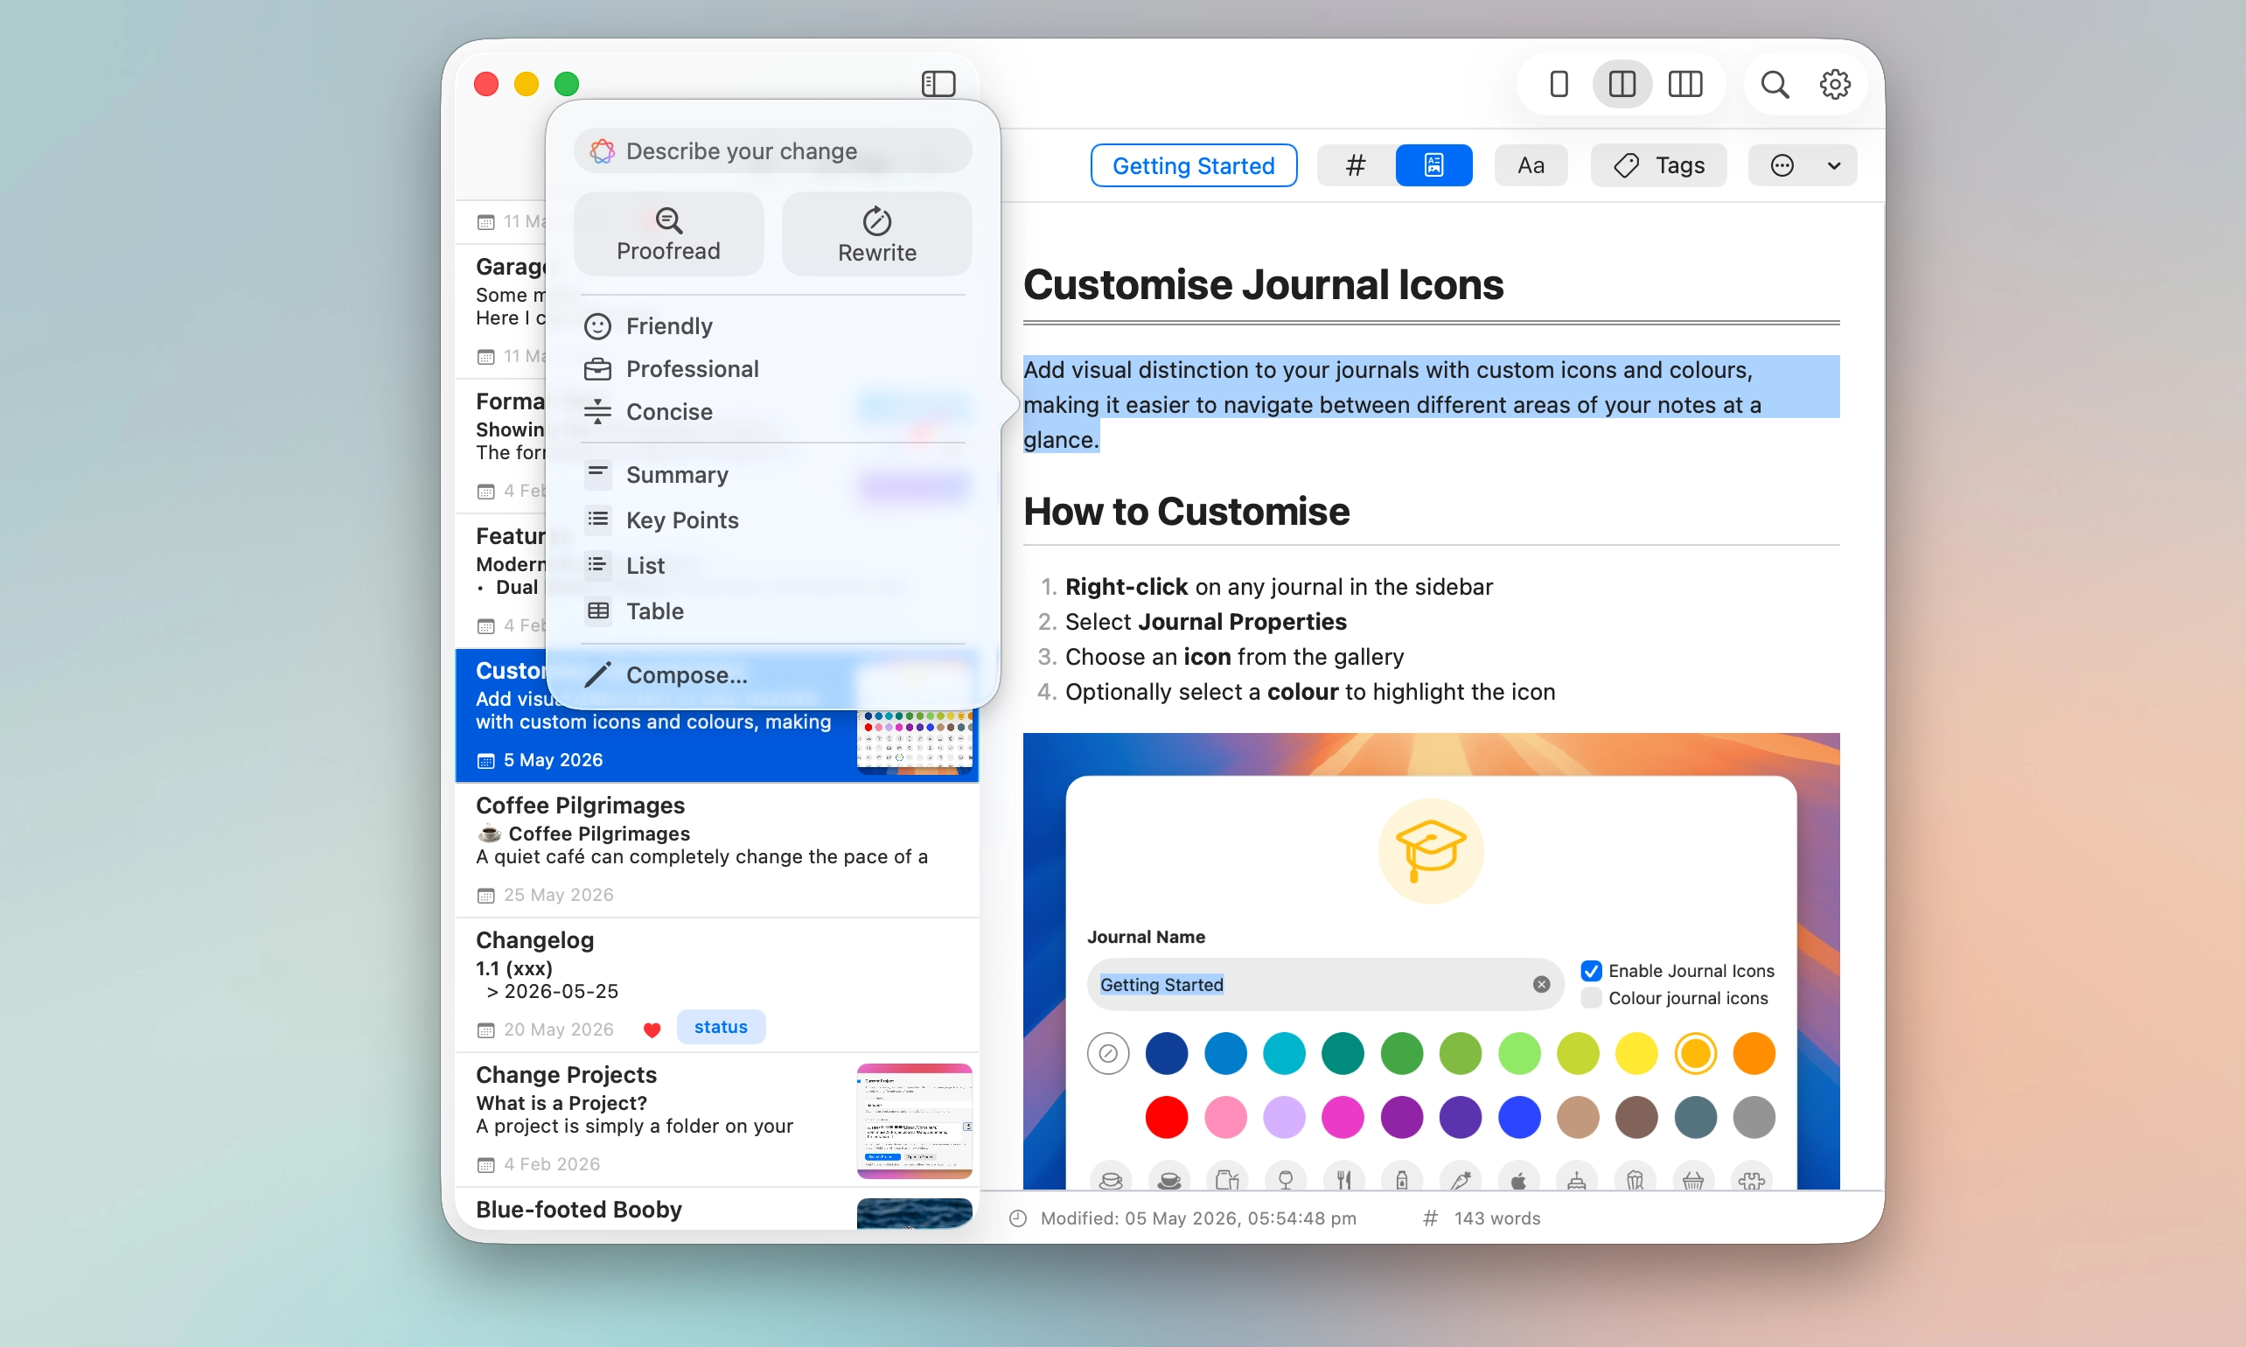Image resolution: width=2246 pixels, height=1347 pixels.
Task: Click the Describe your change field
Action: point(772,150)
